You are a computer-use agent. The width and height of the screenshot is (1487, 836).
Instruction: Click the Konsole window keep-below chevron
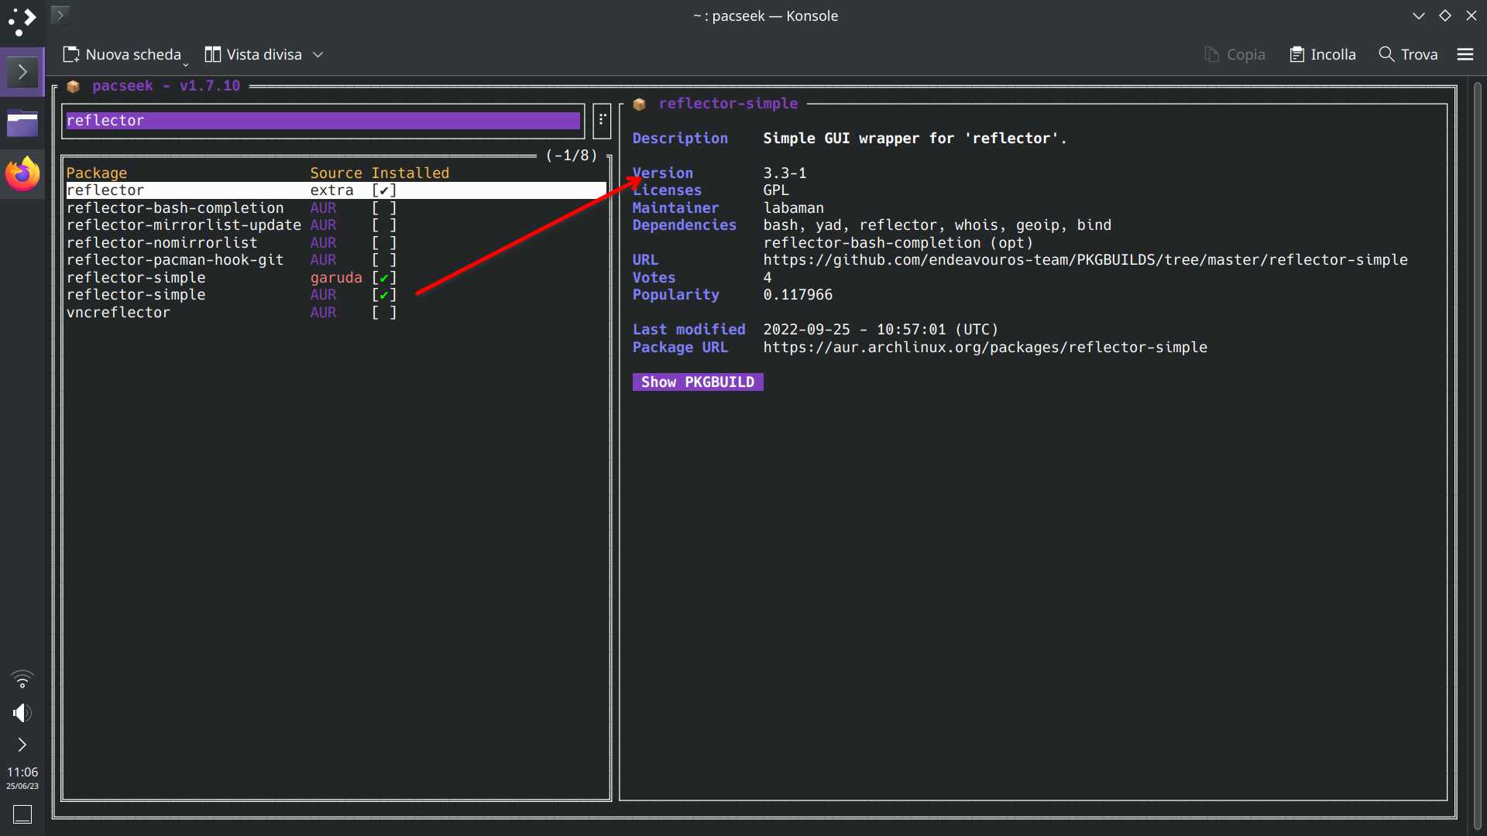point(1419,15)
